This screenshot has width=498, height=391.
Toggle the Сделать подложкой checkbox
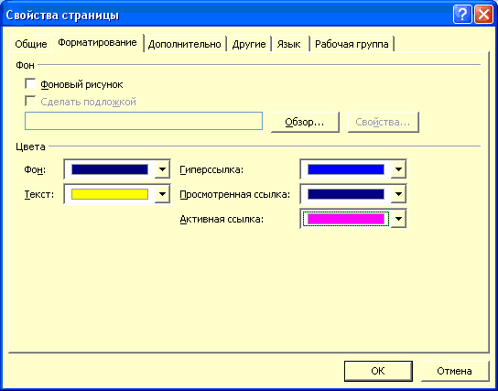[30, 102]
